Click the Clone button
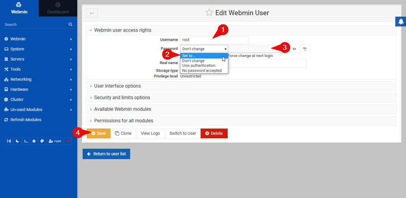Viewport: 406px width, 198px height. pos(123,133)
